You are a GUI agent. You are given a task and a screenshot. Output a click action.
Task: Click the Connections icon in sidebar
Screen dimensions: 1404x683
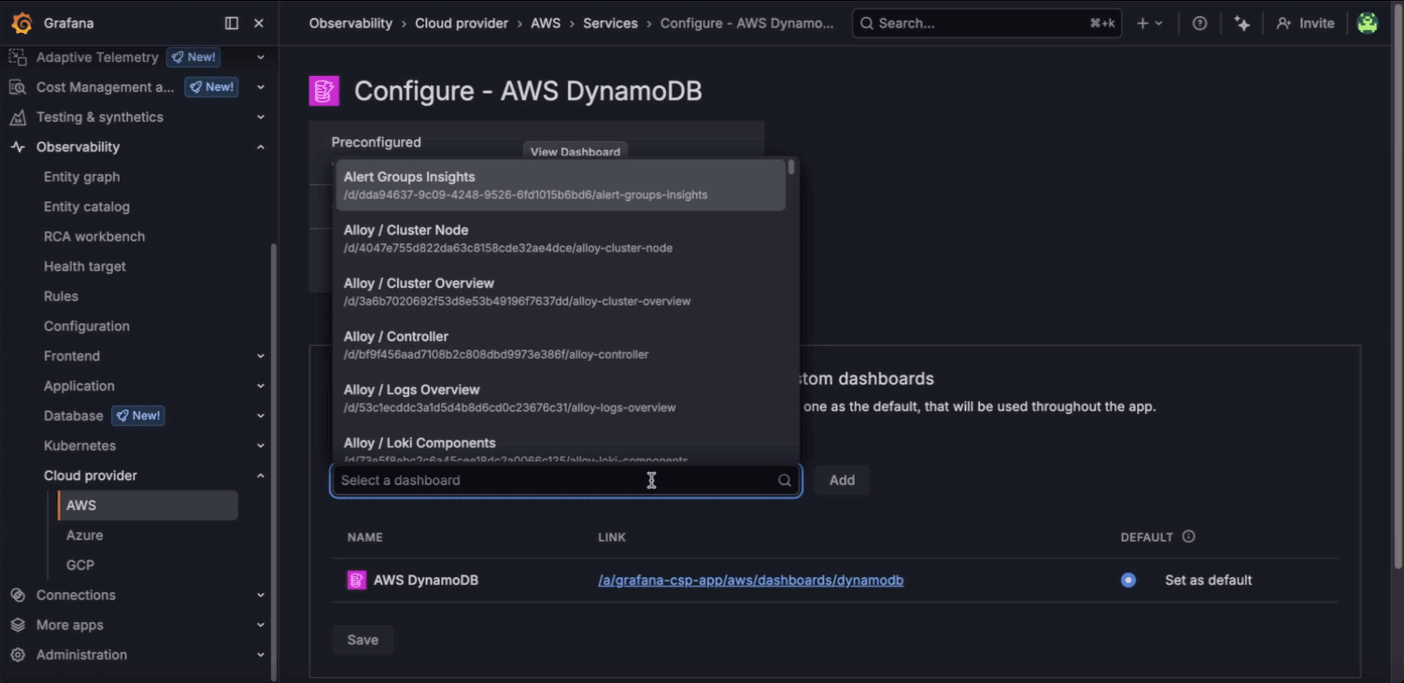18,595
